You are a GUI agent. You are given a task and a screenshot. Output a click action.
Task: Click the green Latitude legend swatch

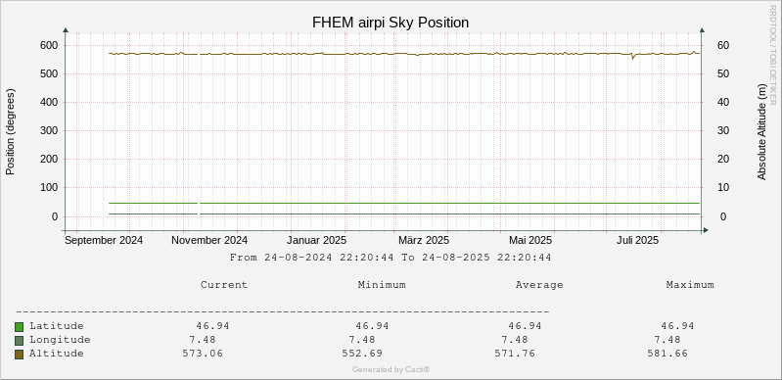19,327
